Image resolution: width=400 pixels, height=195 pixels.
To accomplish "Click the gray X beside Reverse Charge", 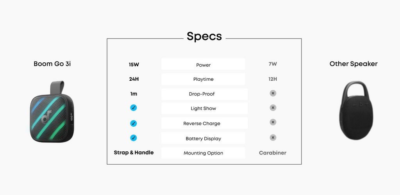I will pos(273,122).
